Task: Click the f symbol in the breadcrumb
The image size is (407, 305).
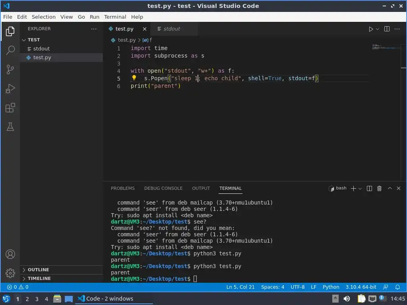Action: point(147,40)
